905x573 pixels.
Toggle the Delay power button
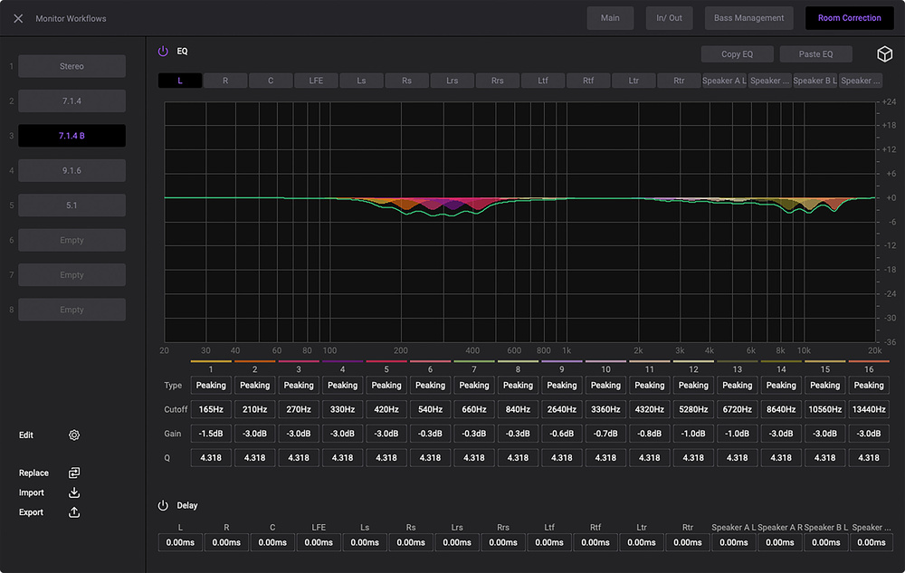coord(163,506)
